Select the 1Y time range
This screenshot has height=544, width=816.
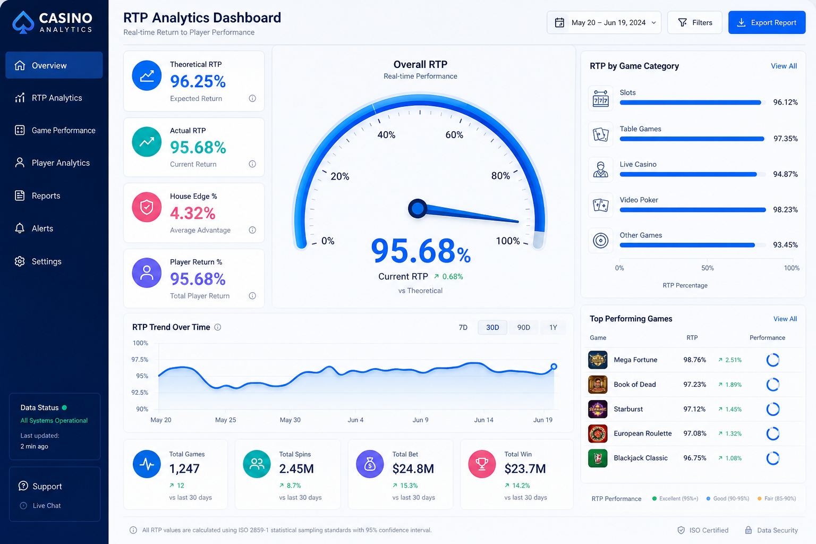(553, 327)
